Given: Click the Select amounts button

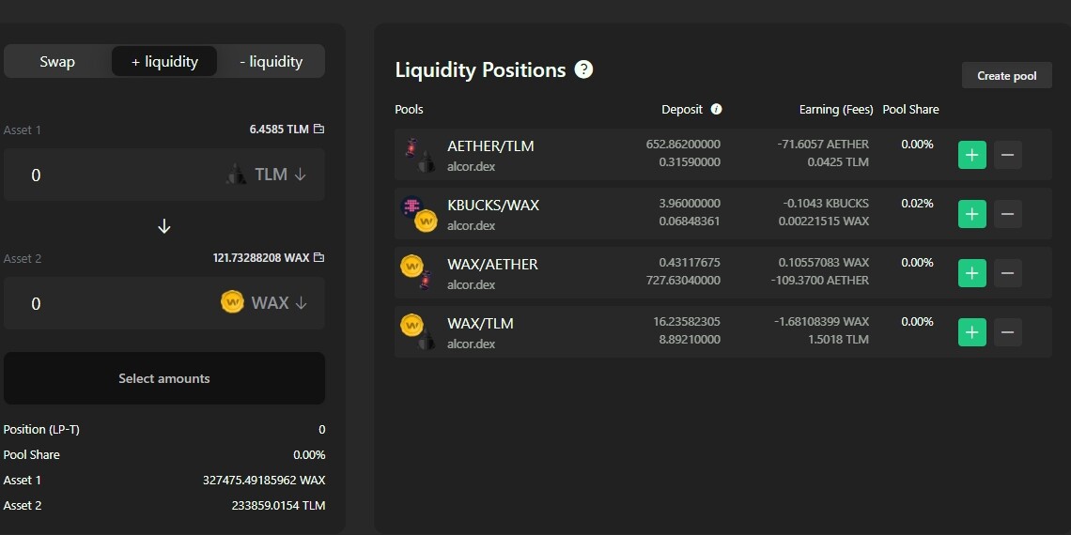Looking at the screenshot, I should (x=163, y=378).
